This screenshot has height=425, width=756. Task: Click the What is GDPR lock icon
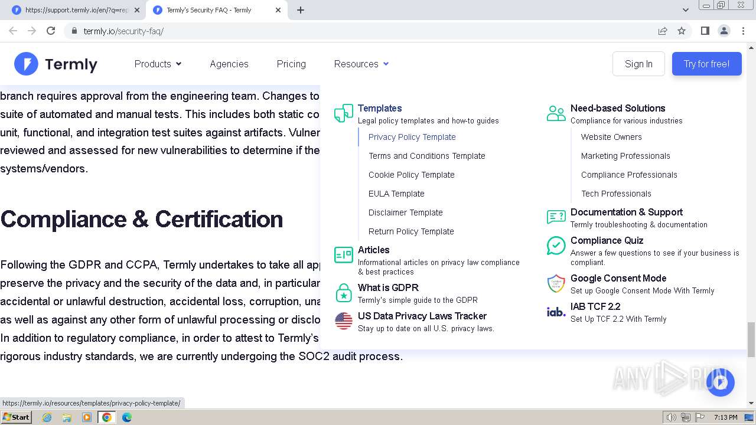click(344, 292)
